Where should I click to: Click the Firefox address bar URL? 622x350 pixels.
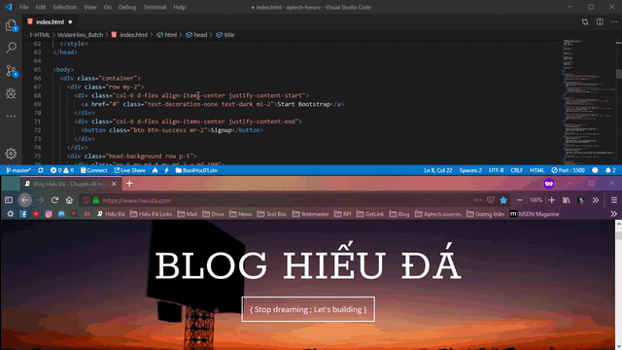(136, 201)
